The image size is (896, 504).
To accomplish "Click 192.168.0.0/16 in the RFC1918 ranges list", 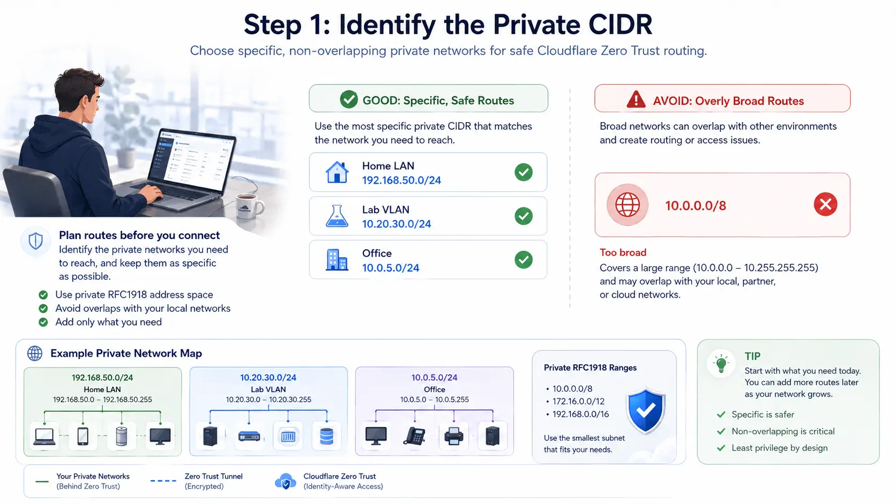I will pos(581,414).
